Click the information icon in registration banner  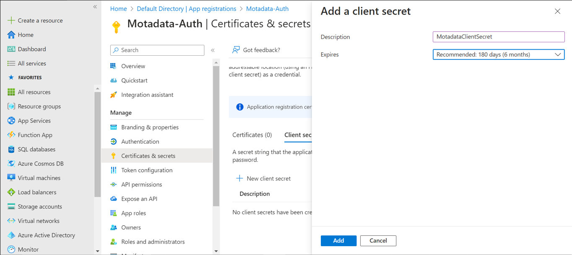click(x=239, y=107)
